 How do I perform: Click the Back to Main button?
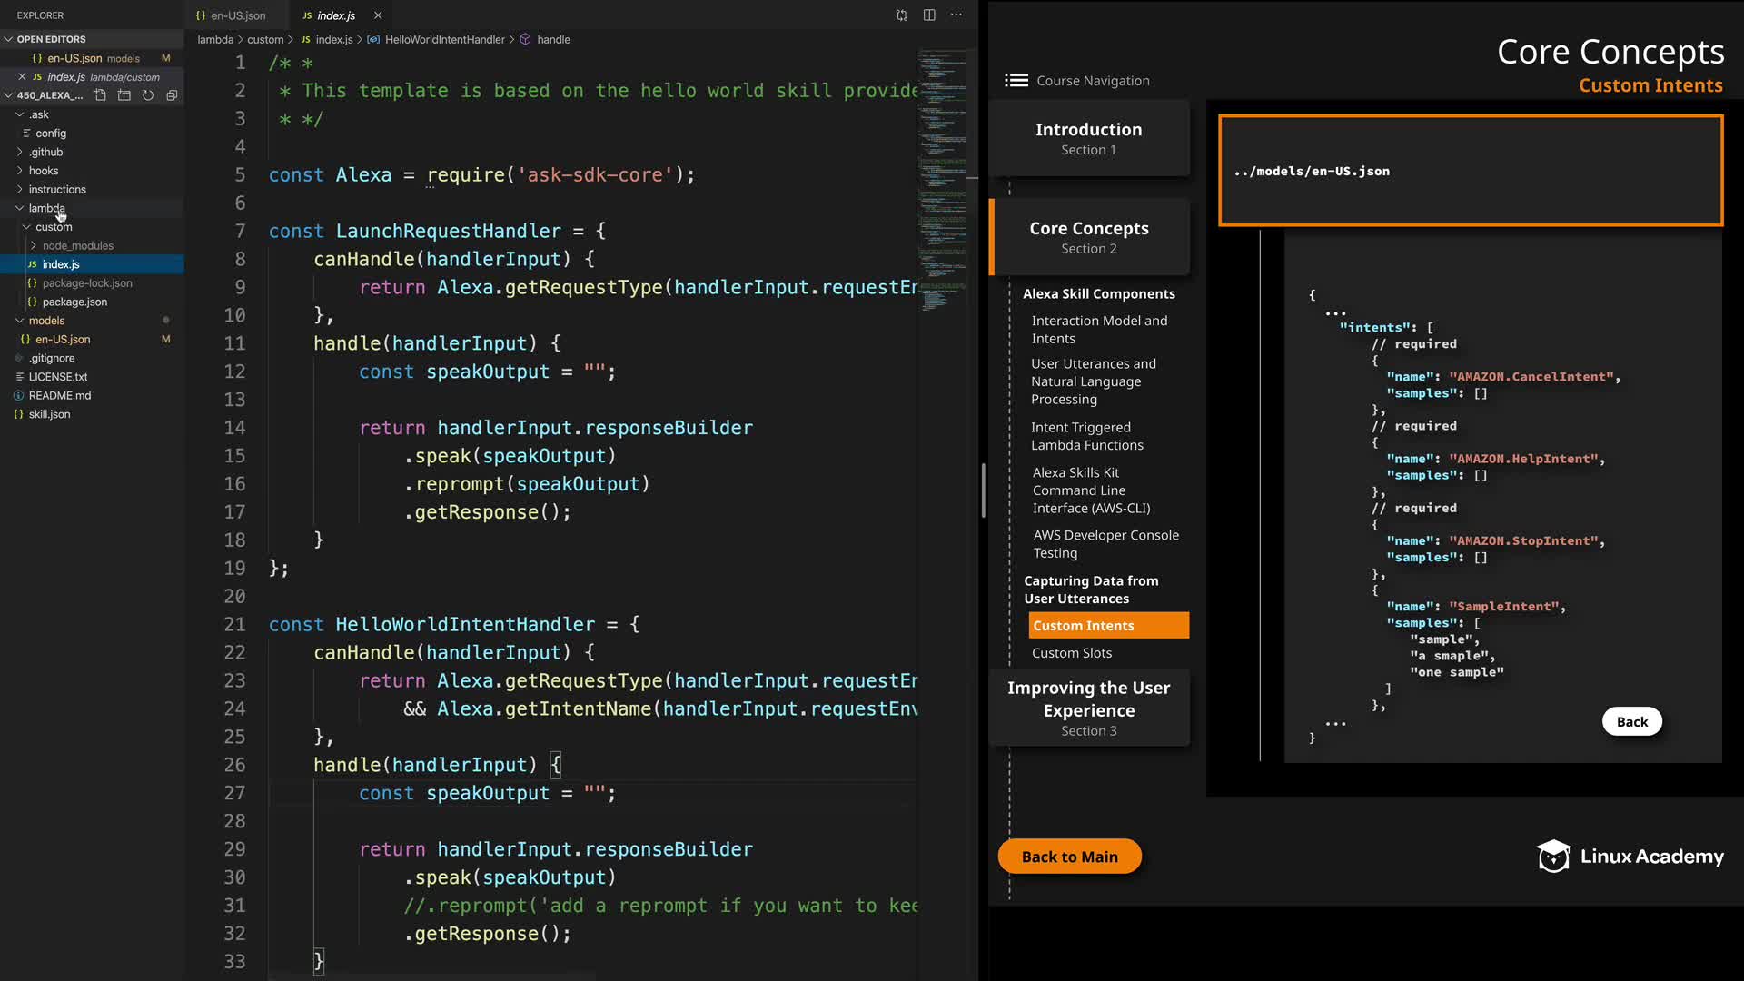coord(1069,857)
